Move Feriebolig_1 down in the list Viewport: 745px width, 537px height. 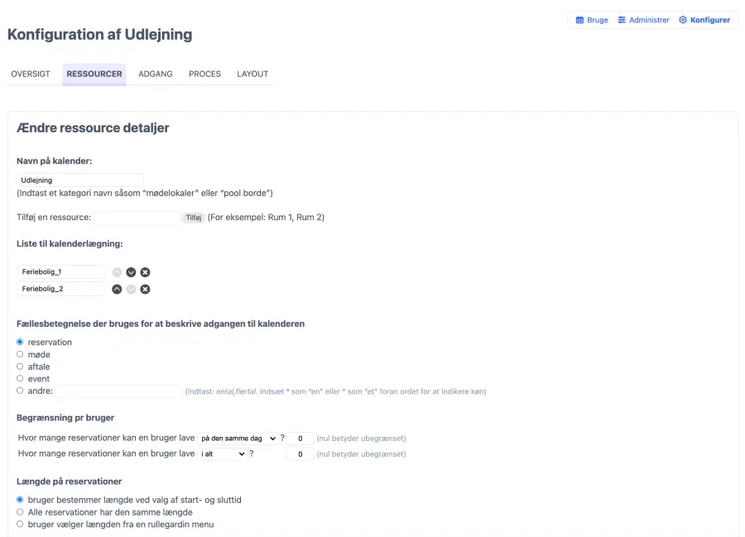click(131, 272)
